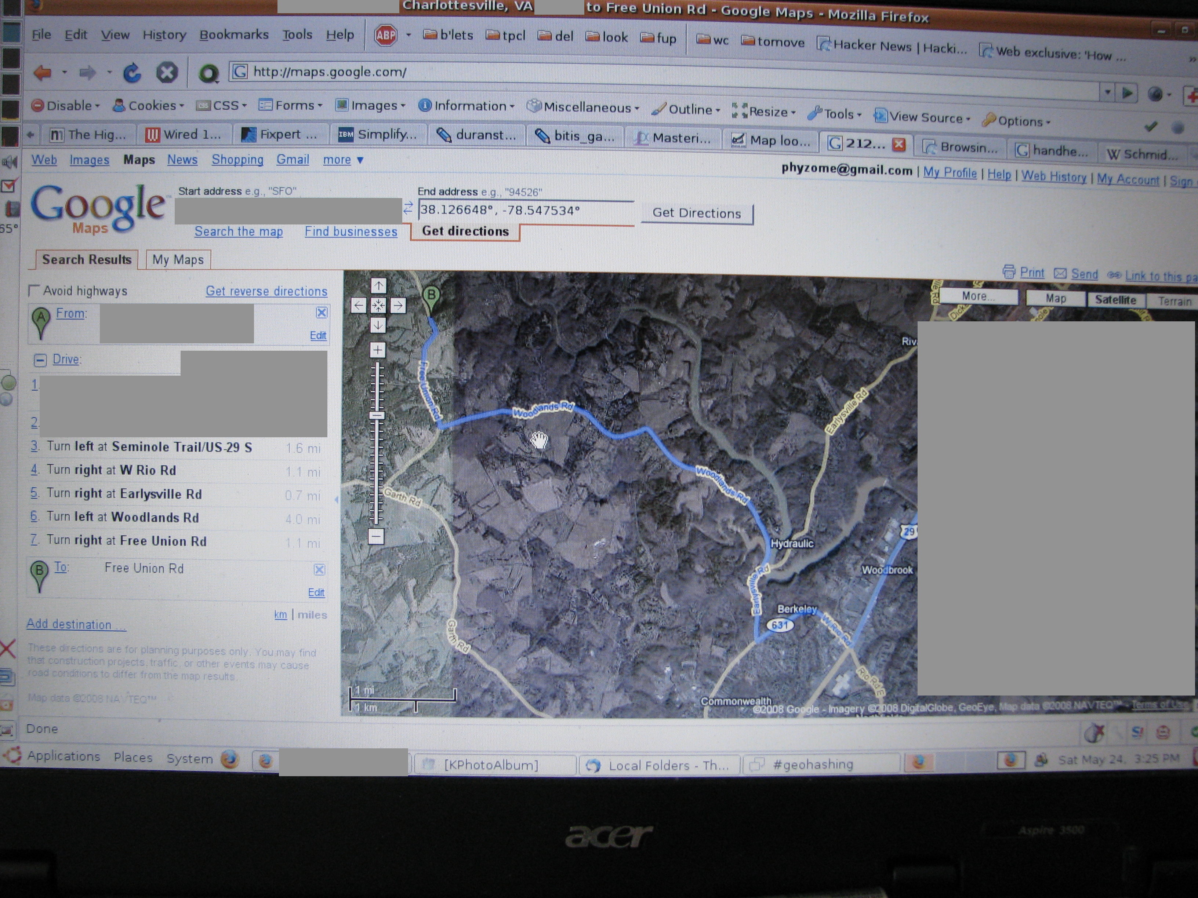This screenshot has width=1198, height=898.
Task: Open the Ubuntu Applications menu
Action: click(x=63, y=756)
